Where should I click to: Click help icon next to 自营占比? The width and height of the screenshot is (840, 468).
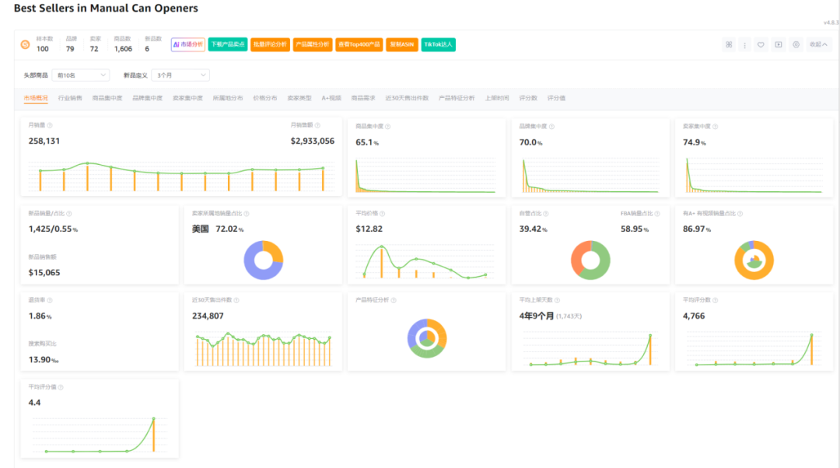tap(546, 214)
